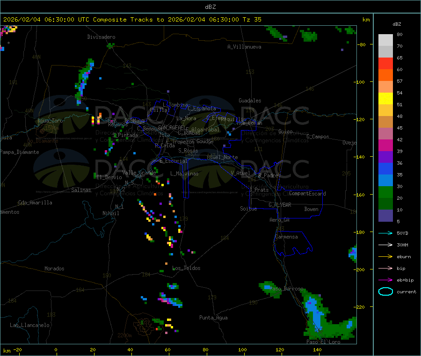
Task: Click the Morados place label
Action: [55, 269]
